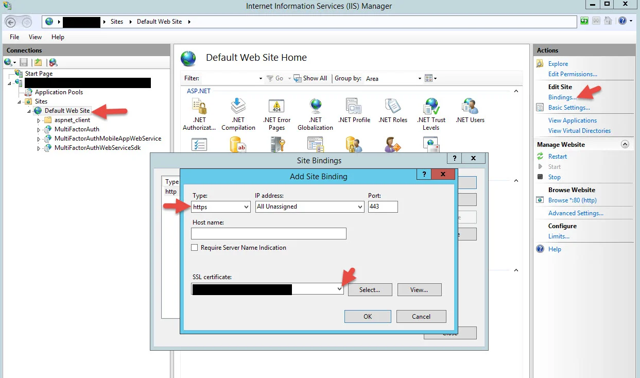This screenshot has height=378, width=640.
Task: Click the Forward navigation arrow
Action: click(26, 22)
